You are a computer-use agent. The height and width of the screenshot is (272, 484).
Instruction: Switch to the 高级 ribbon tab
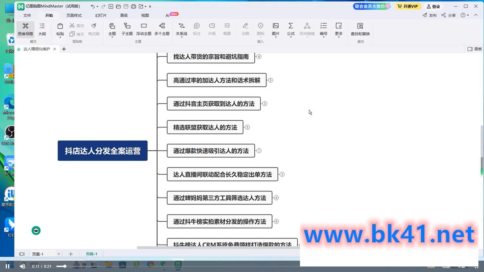[x=124, y=15]
